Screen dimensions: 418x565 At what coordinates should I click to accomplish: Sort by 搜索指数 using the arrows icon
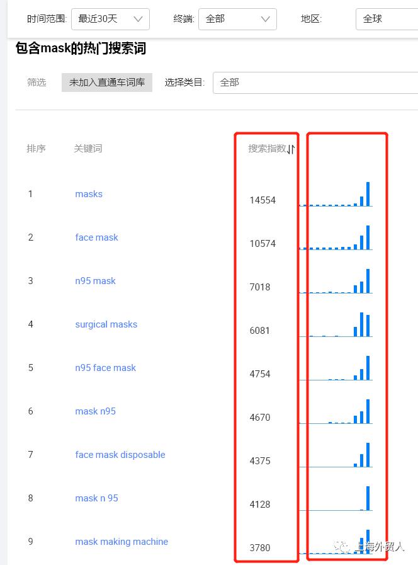pyautogui.click(x=291, y=149)
